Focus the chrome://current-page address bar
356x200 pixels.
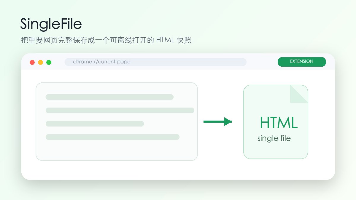point(155,62)
